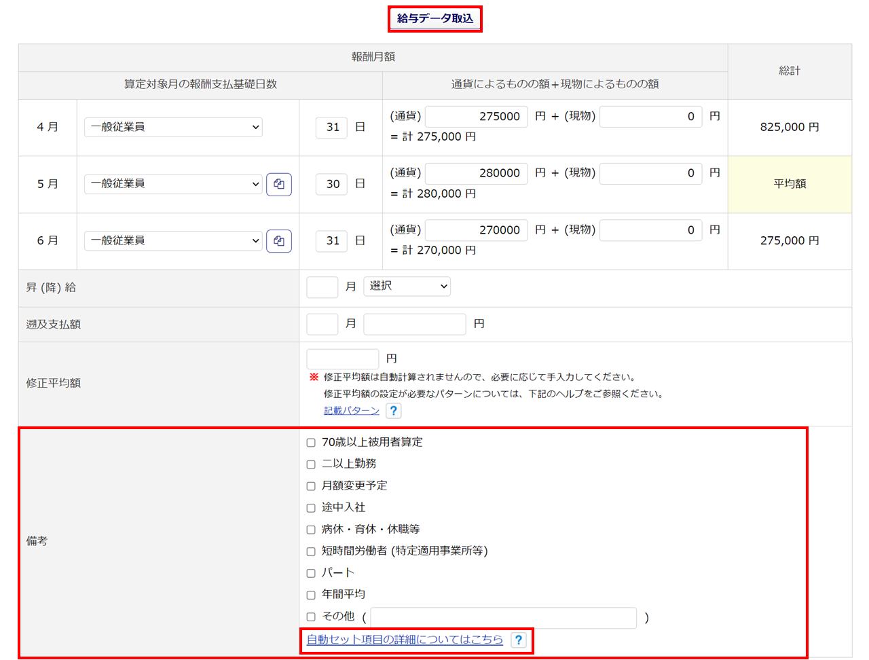Open help icon beside 自動セット項目 link
Image resolution: width=869 pixels, height=660 pixels.
pos(519,640)
